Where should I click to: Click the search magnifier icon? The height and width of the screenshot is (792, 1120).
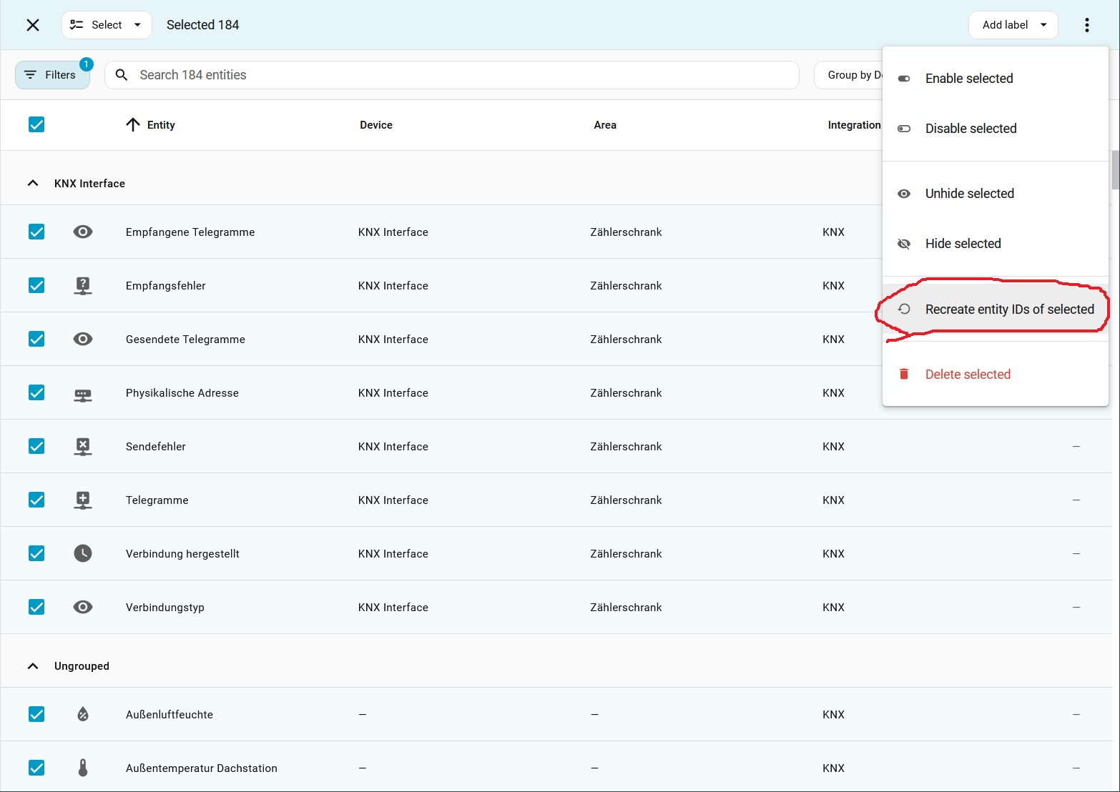[122, 75]
